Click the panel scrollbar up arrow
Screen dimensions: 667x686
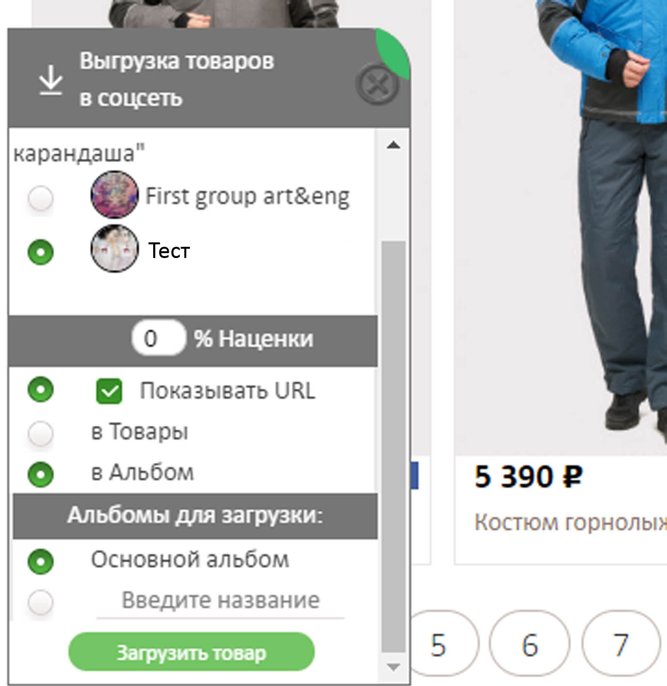(x=393, y=145)
